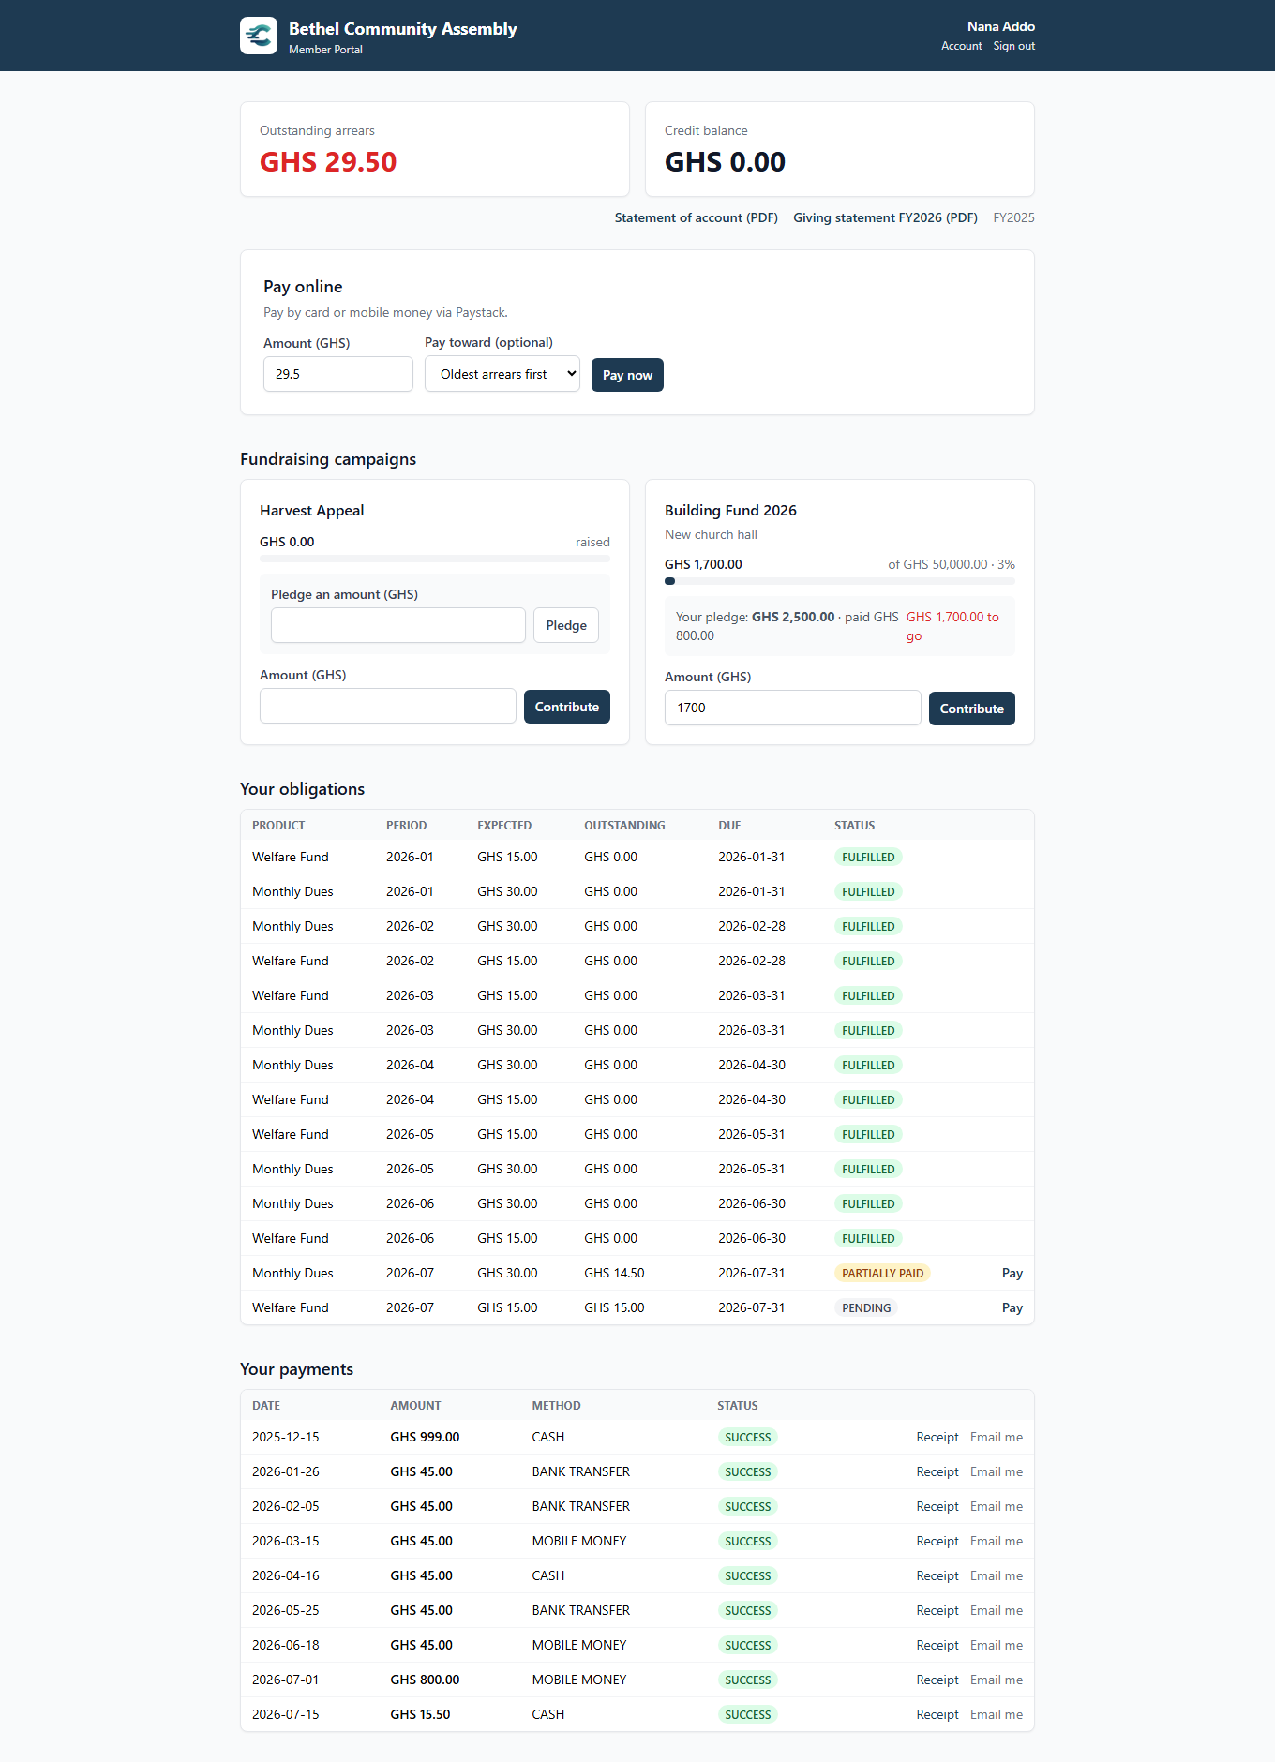Click the GHS 15.50 payment amount
This screenshot has width=1275, height=1762.
click(420, 1714)
